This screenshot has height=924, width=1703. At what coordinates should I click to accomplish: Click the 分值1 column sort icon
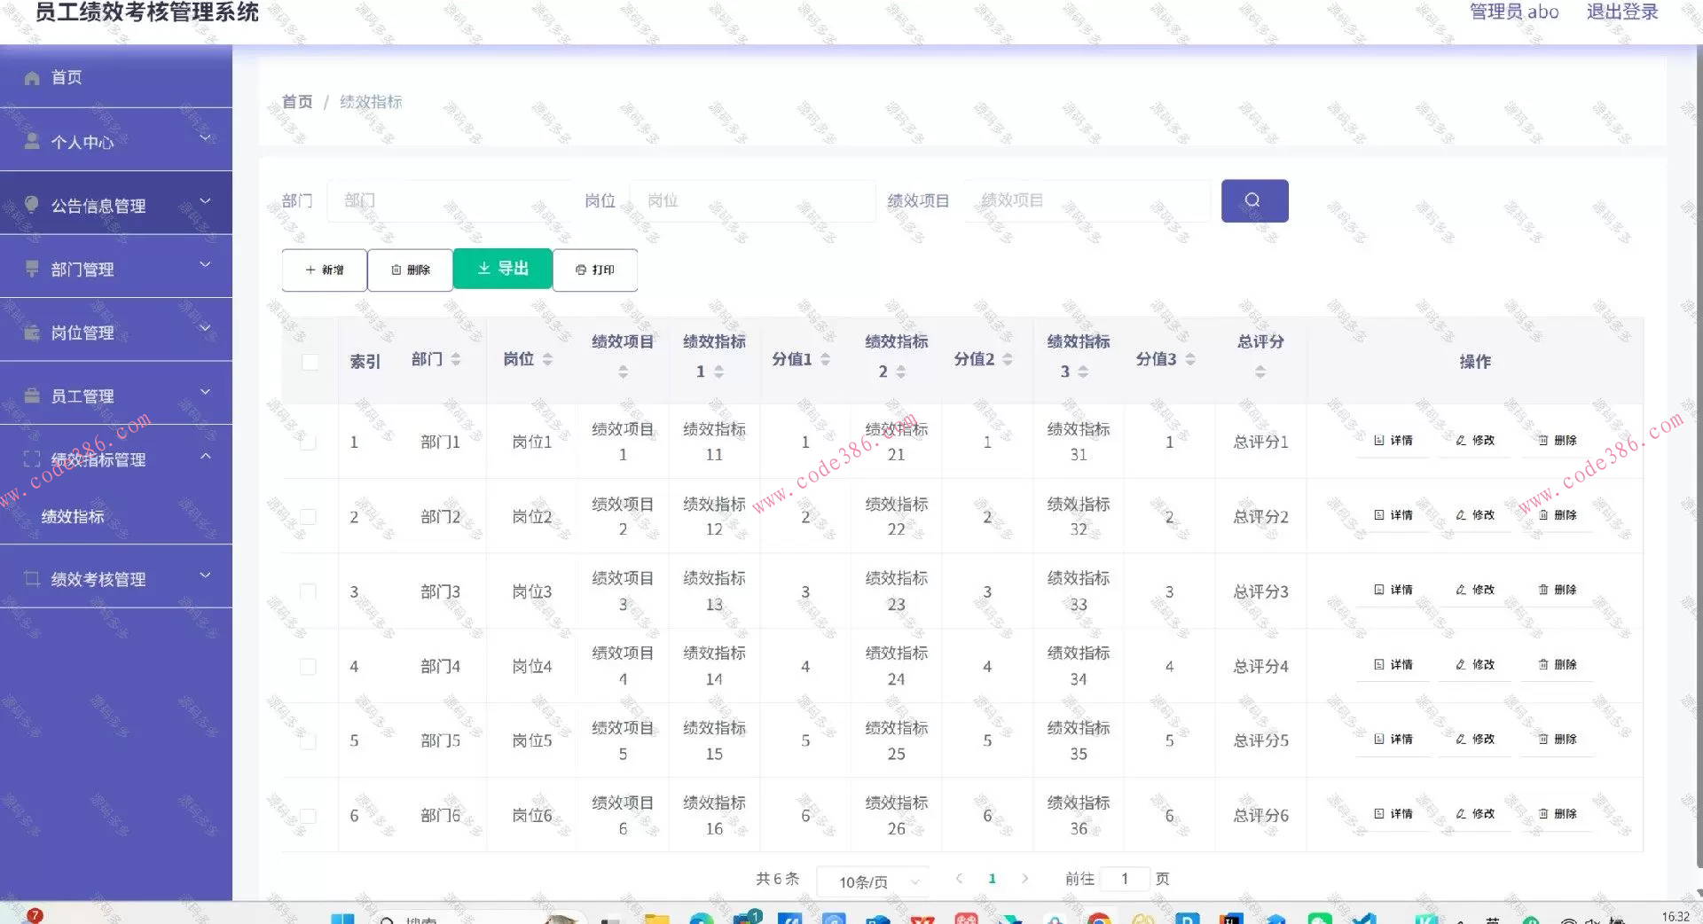pyautogui.click(x=825, y=359)
